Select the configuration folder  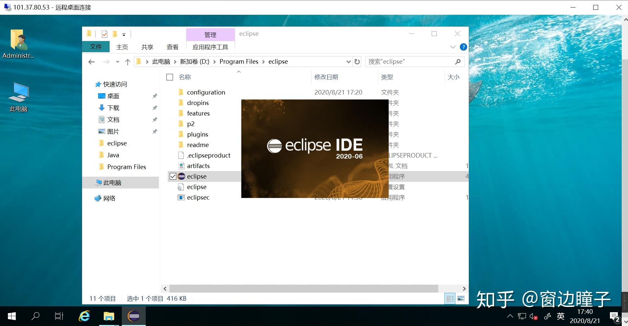206,92
